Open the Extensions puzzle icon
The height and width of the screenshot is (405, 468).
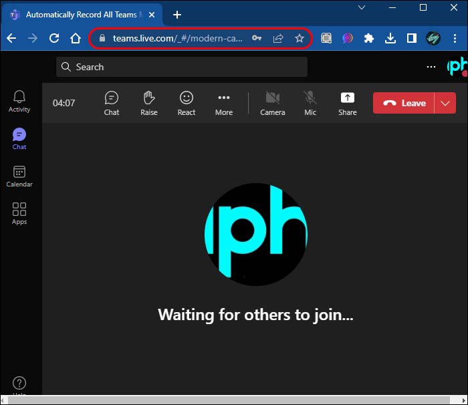369,38
